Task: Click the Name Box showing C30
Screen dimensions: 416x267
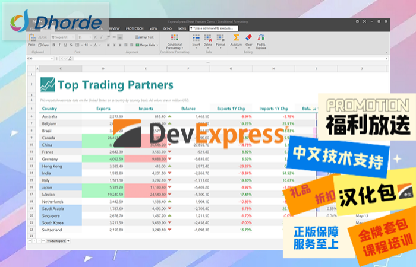Action: [x=39, y=59]
